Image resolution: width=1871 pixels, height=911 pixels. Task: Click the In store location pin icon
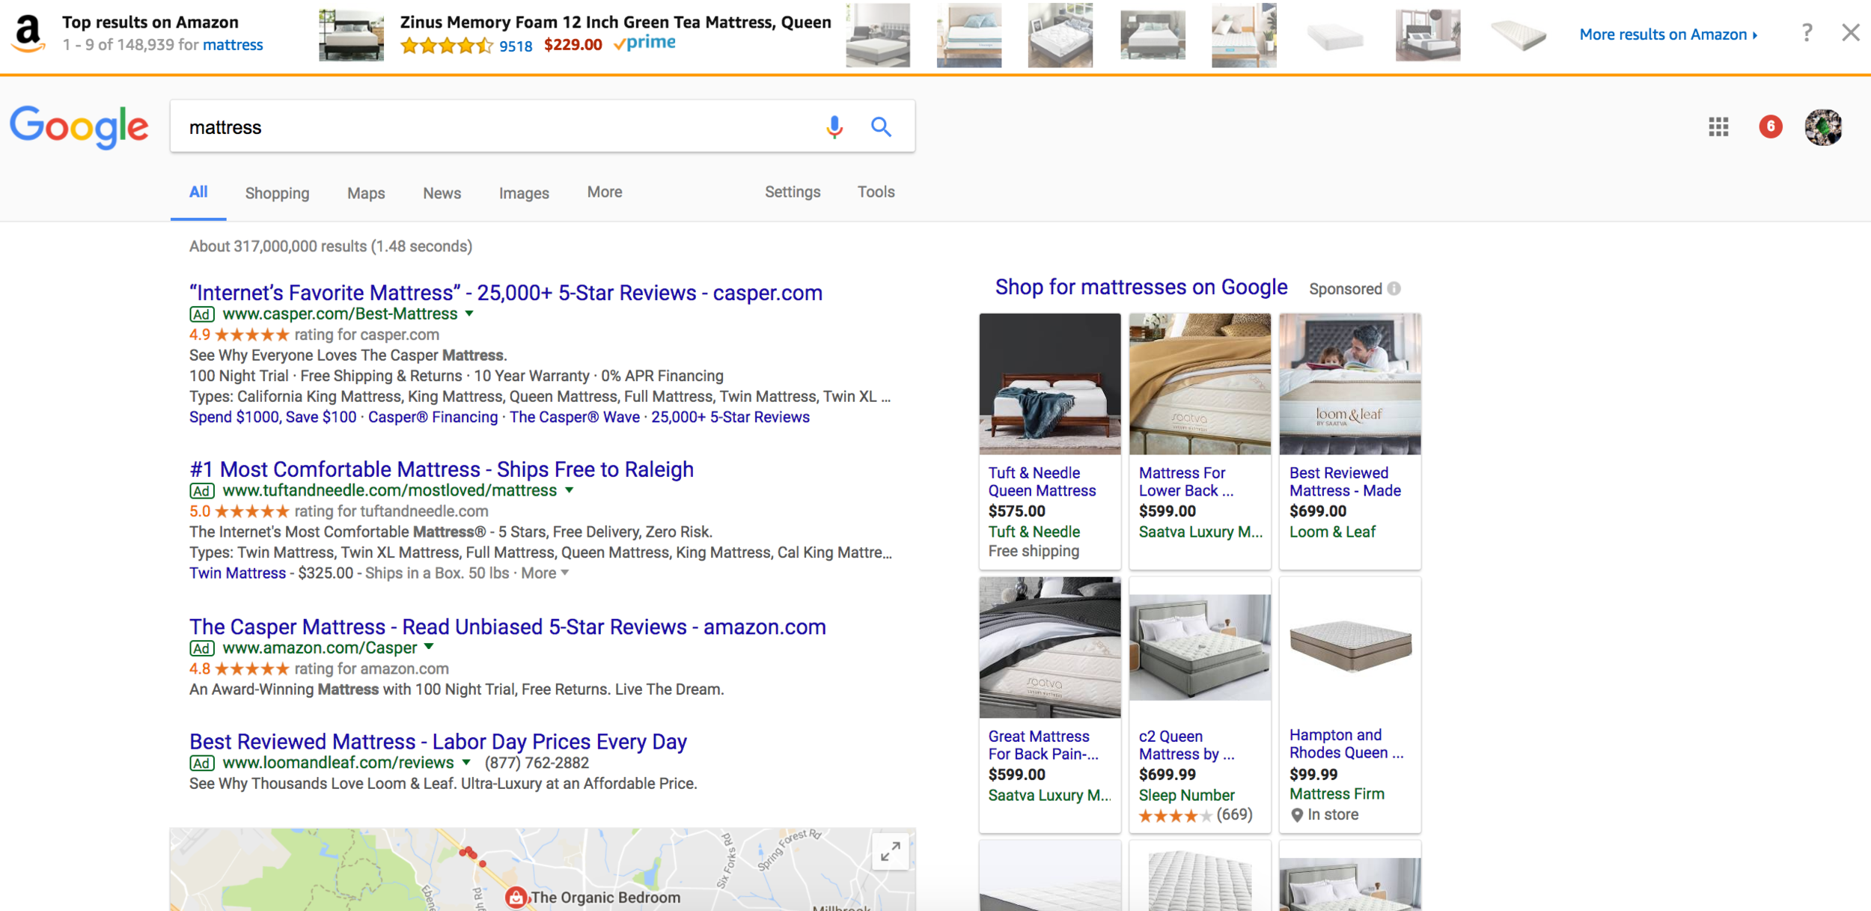tap(1297, 815)
